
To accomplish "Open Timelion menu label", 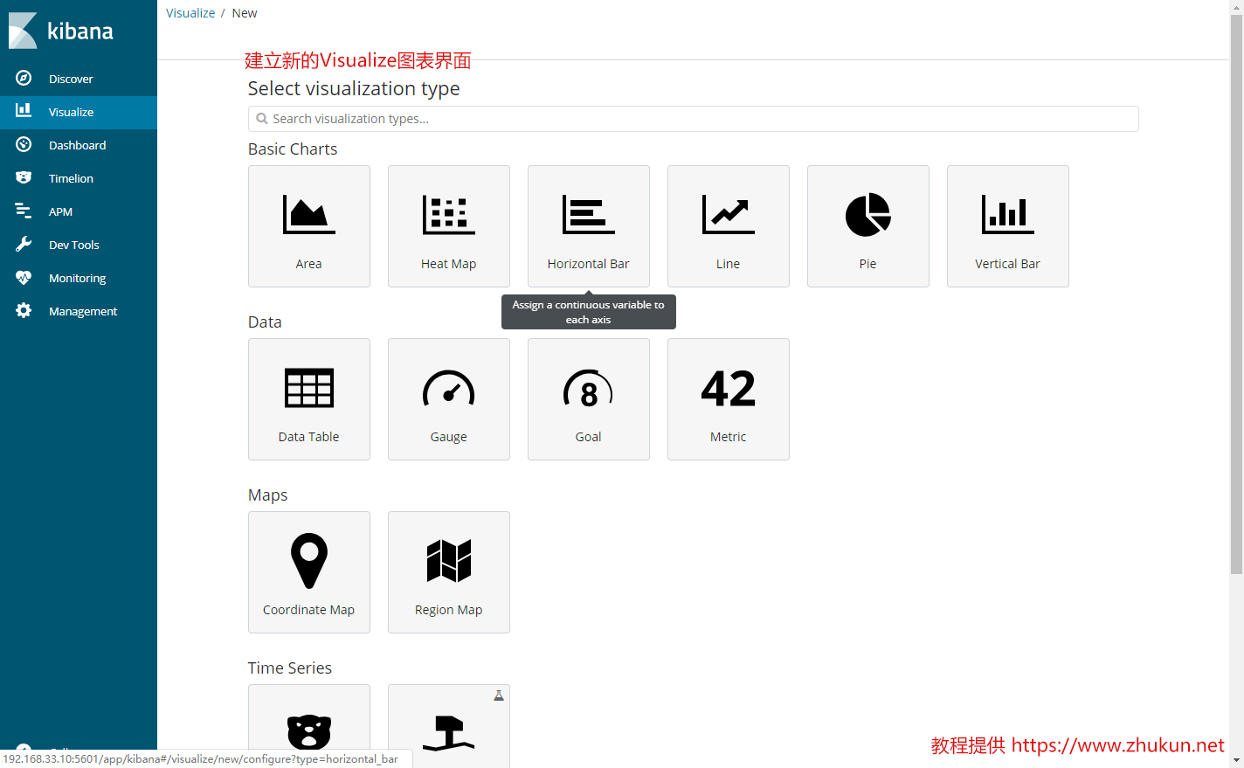I will pos(71,178).
